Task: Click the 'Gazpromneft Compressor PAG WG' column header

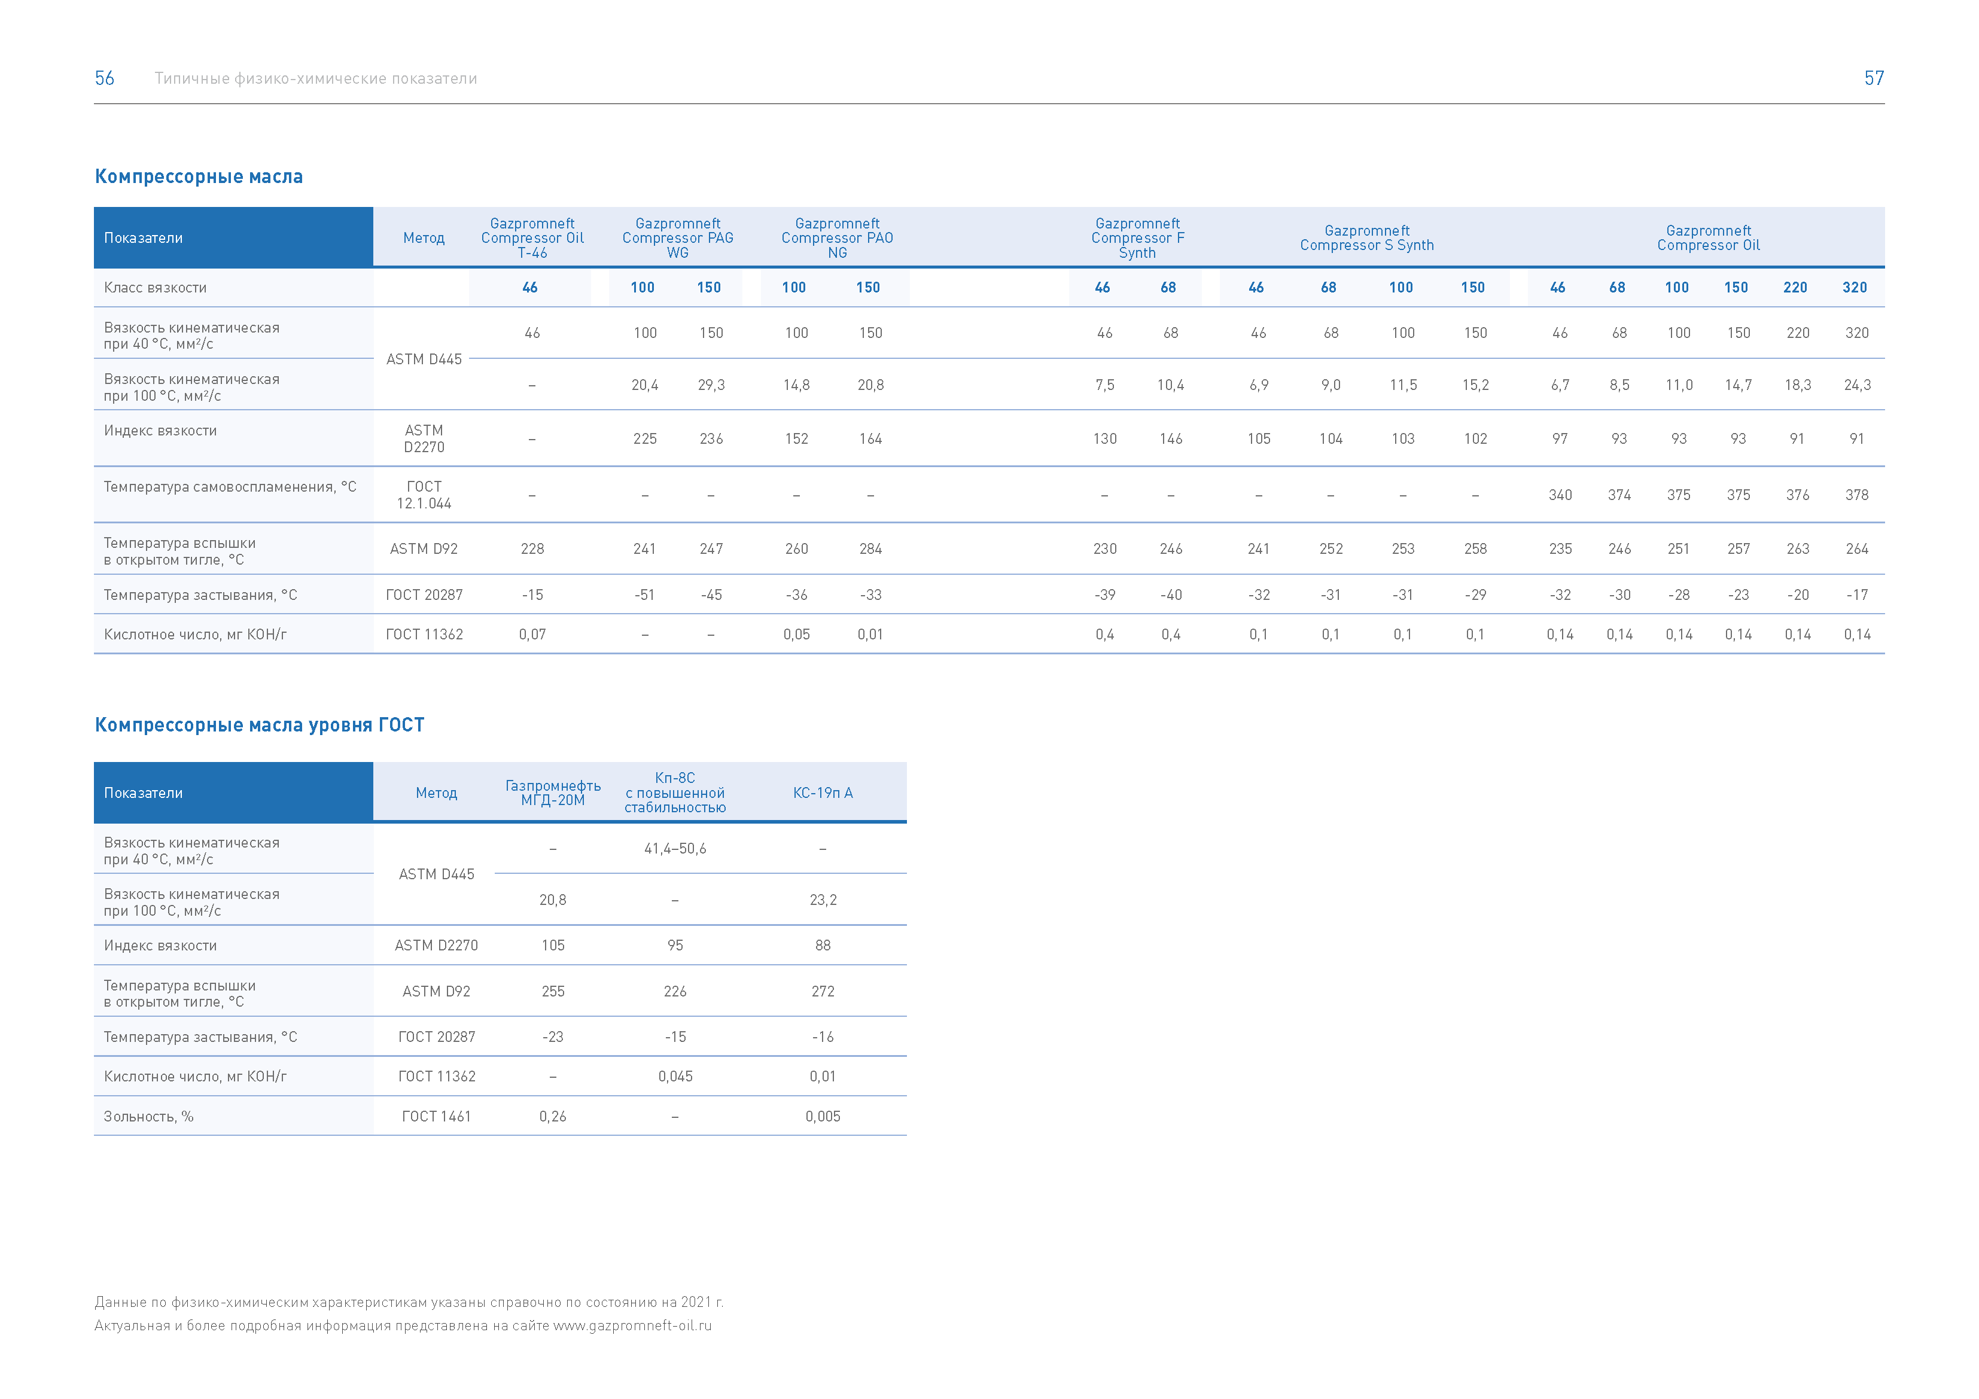Action: point(678,238)
